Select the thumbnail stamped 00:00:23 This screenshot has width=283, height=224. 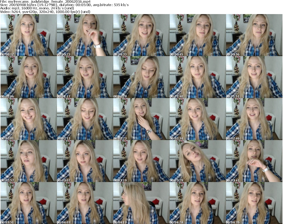pos(85,35)
